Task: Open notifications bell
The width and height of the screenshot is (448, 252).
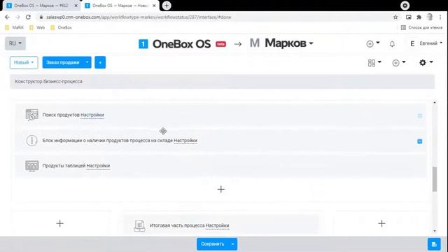Action: point(392,44)
